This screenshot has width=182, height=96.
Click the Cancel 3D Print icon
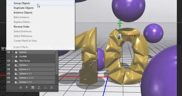coord(45,88)
